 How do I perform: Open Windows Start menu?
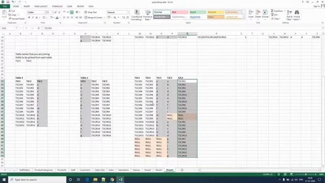tap(4, 179)
